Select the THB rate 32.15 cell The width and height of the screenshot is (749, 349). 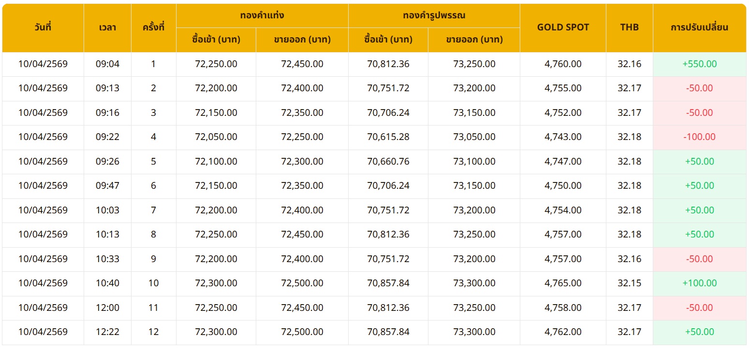[x=629, y=283]
